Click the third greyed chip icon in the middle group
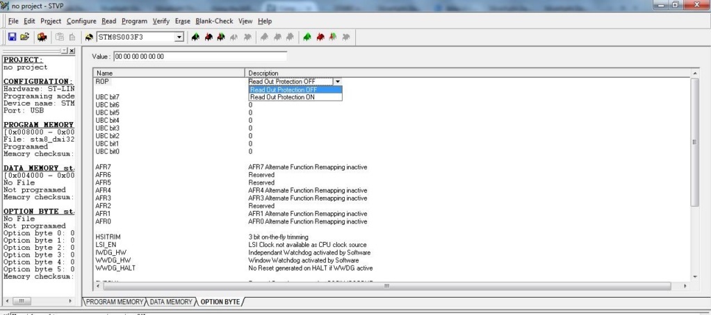This screenshot has width=711, height=315. [x=290, y=37]
